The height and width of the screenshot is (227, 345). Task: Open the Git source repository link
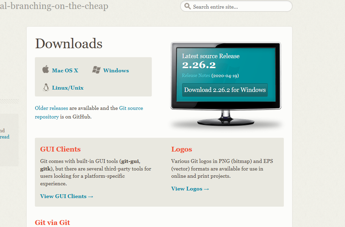(89, 113)
